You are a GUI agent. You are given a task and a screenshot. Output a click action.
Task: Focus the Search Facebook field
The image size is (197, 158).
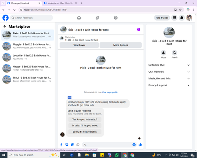[x=32, y=18]
